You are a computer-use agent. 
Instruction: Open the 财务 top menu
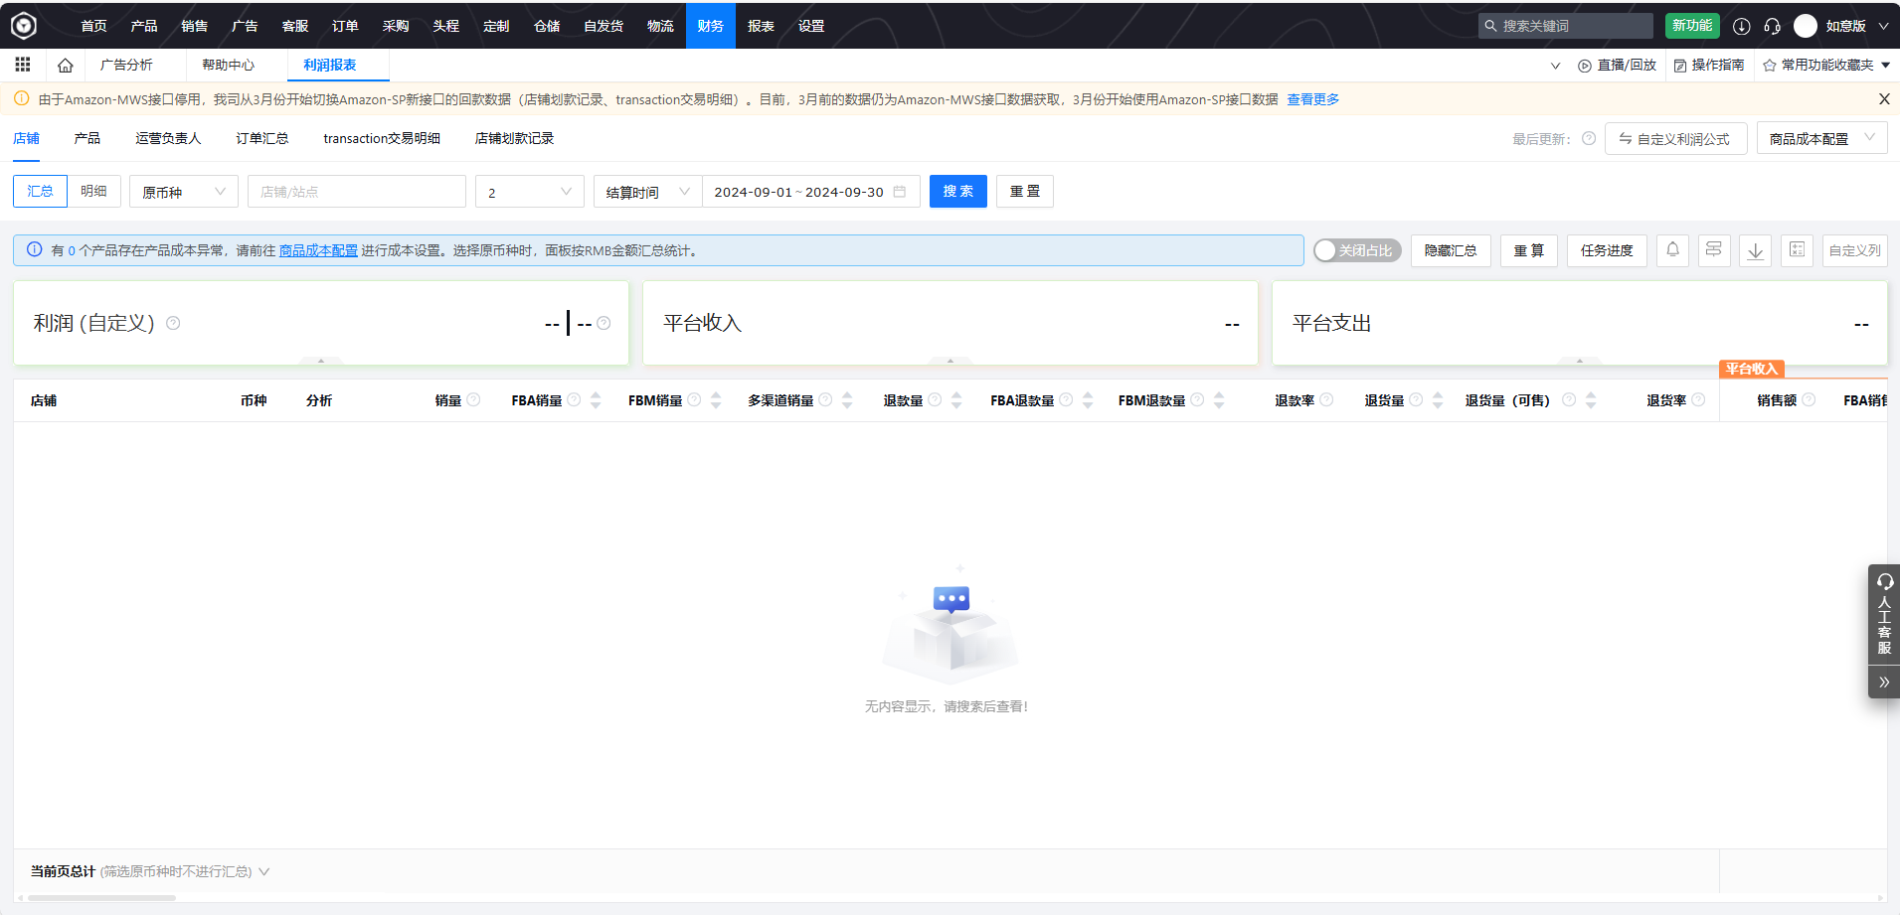pos(710,26)
